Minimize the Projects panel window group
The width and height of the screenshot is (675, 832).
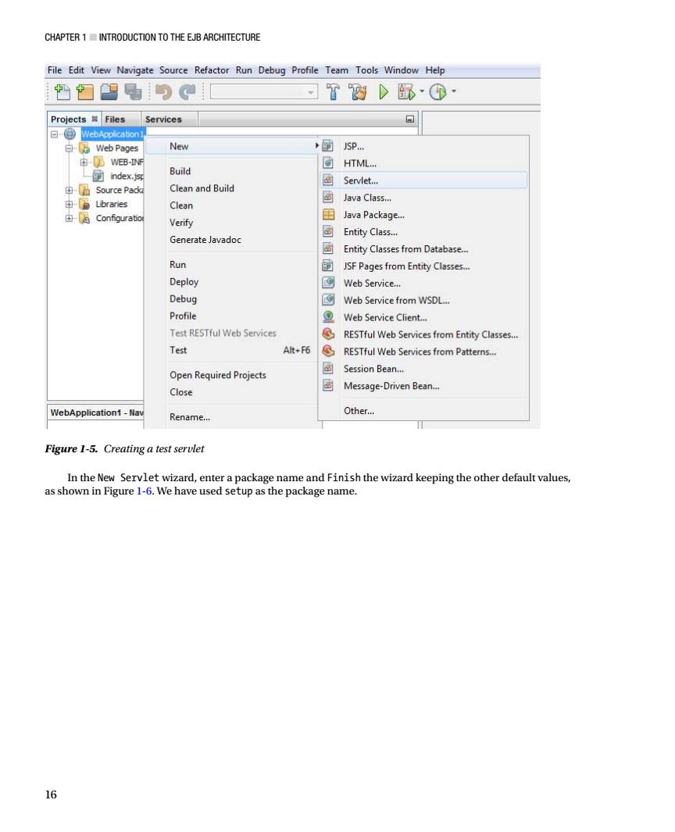[409, 120]
